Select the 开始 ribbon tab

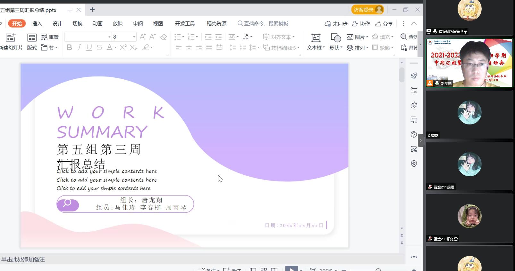click(17, 23)
